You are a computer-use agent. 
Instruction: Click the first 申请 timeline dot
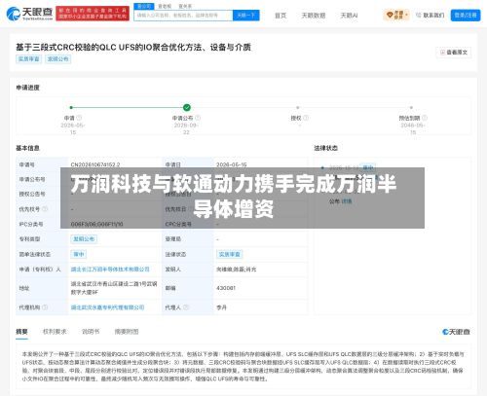(x=71, y=107)
